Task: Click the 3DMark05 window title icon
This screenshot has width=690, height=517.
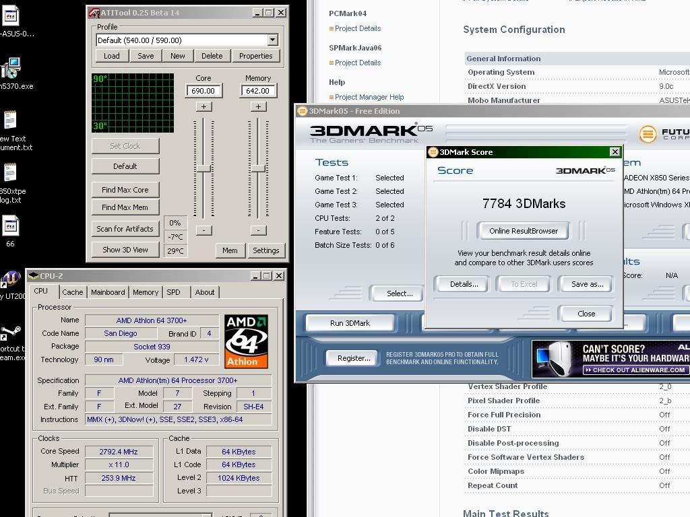Action: 302,111
